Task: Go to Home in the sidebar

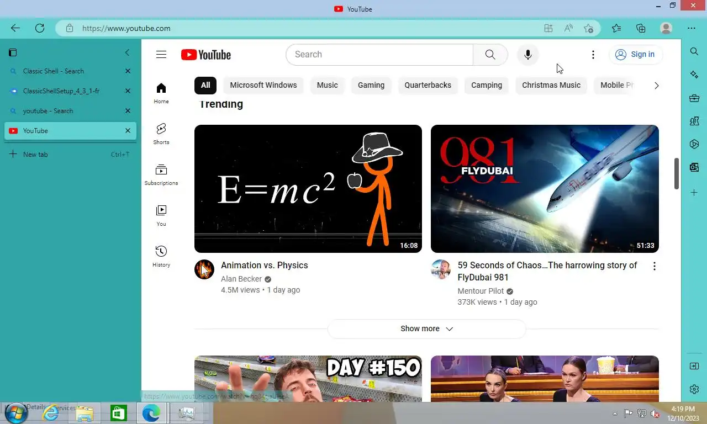Action: point(161,93)
